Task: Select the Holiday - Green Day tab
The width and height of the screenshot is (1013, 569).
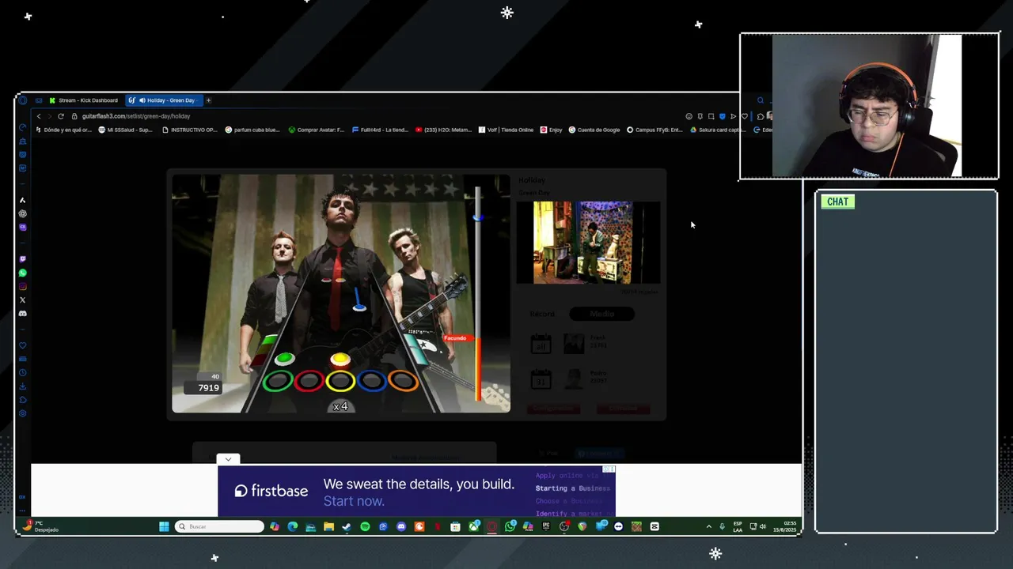Action: (165, 100)
